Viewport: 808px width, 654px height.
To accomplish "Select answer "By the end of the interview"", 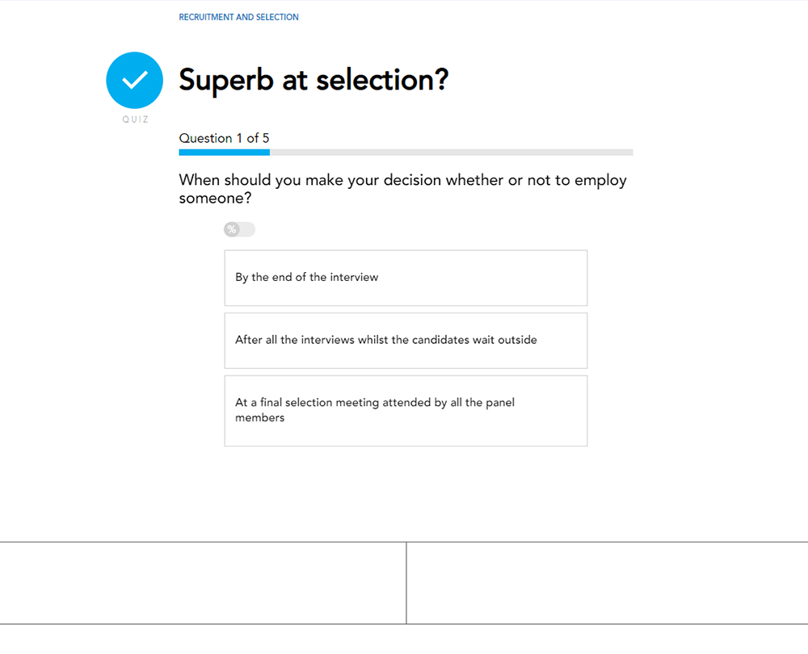I will [x=406, y=278].
